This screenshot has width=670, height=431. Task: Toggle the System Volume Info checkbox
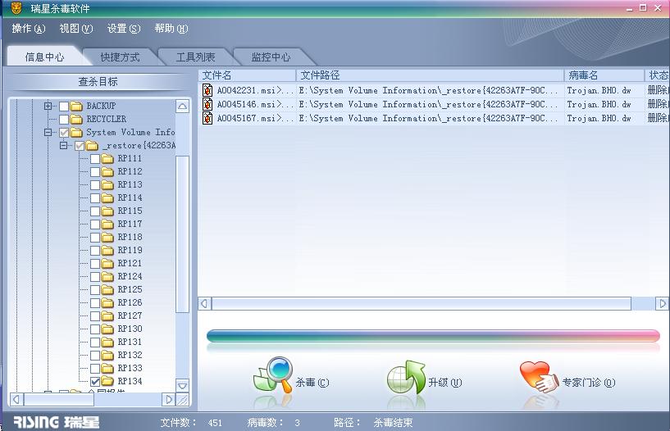[x=64, y=132]
